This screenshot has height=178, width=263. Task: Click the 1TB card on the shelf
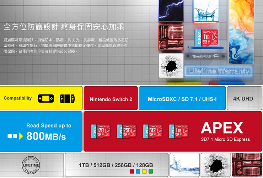tap(206, 38)
